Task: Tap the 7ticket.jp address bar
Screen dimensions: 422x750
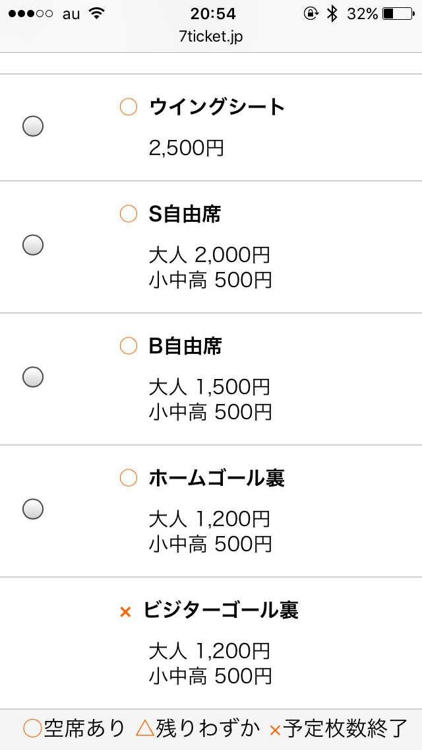Action: (x=211, y=37)
